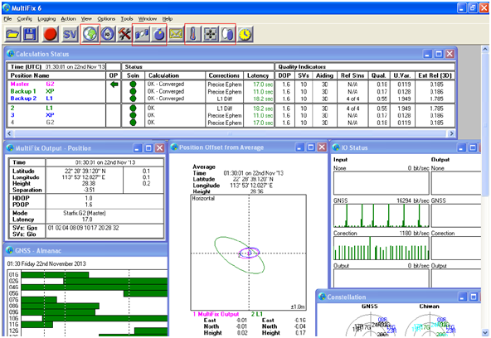Click the main vertical scrollbar up arrow

[x=484, y=50]
